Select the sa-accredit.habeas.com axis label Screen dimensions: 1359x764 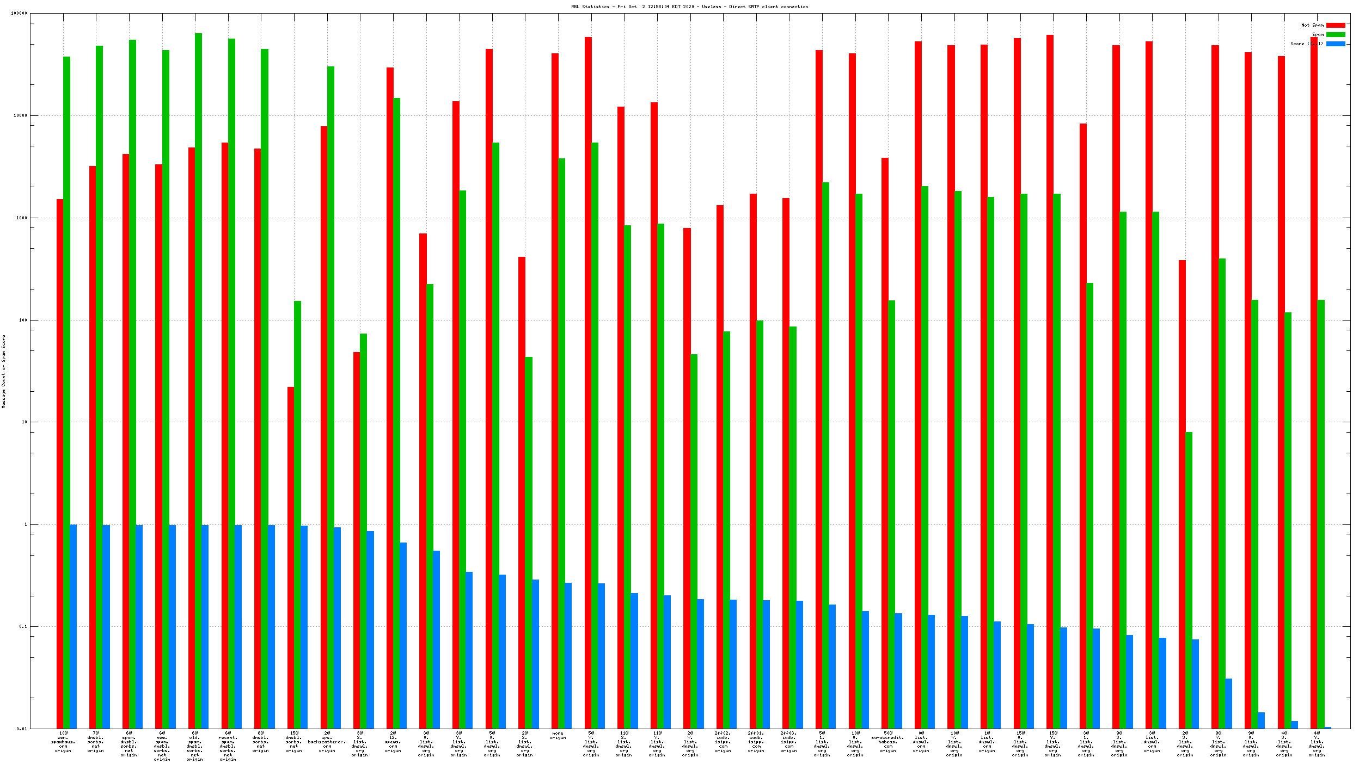[x=887, y=742]
